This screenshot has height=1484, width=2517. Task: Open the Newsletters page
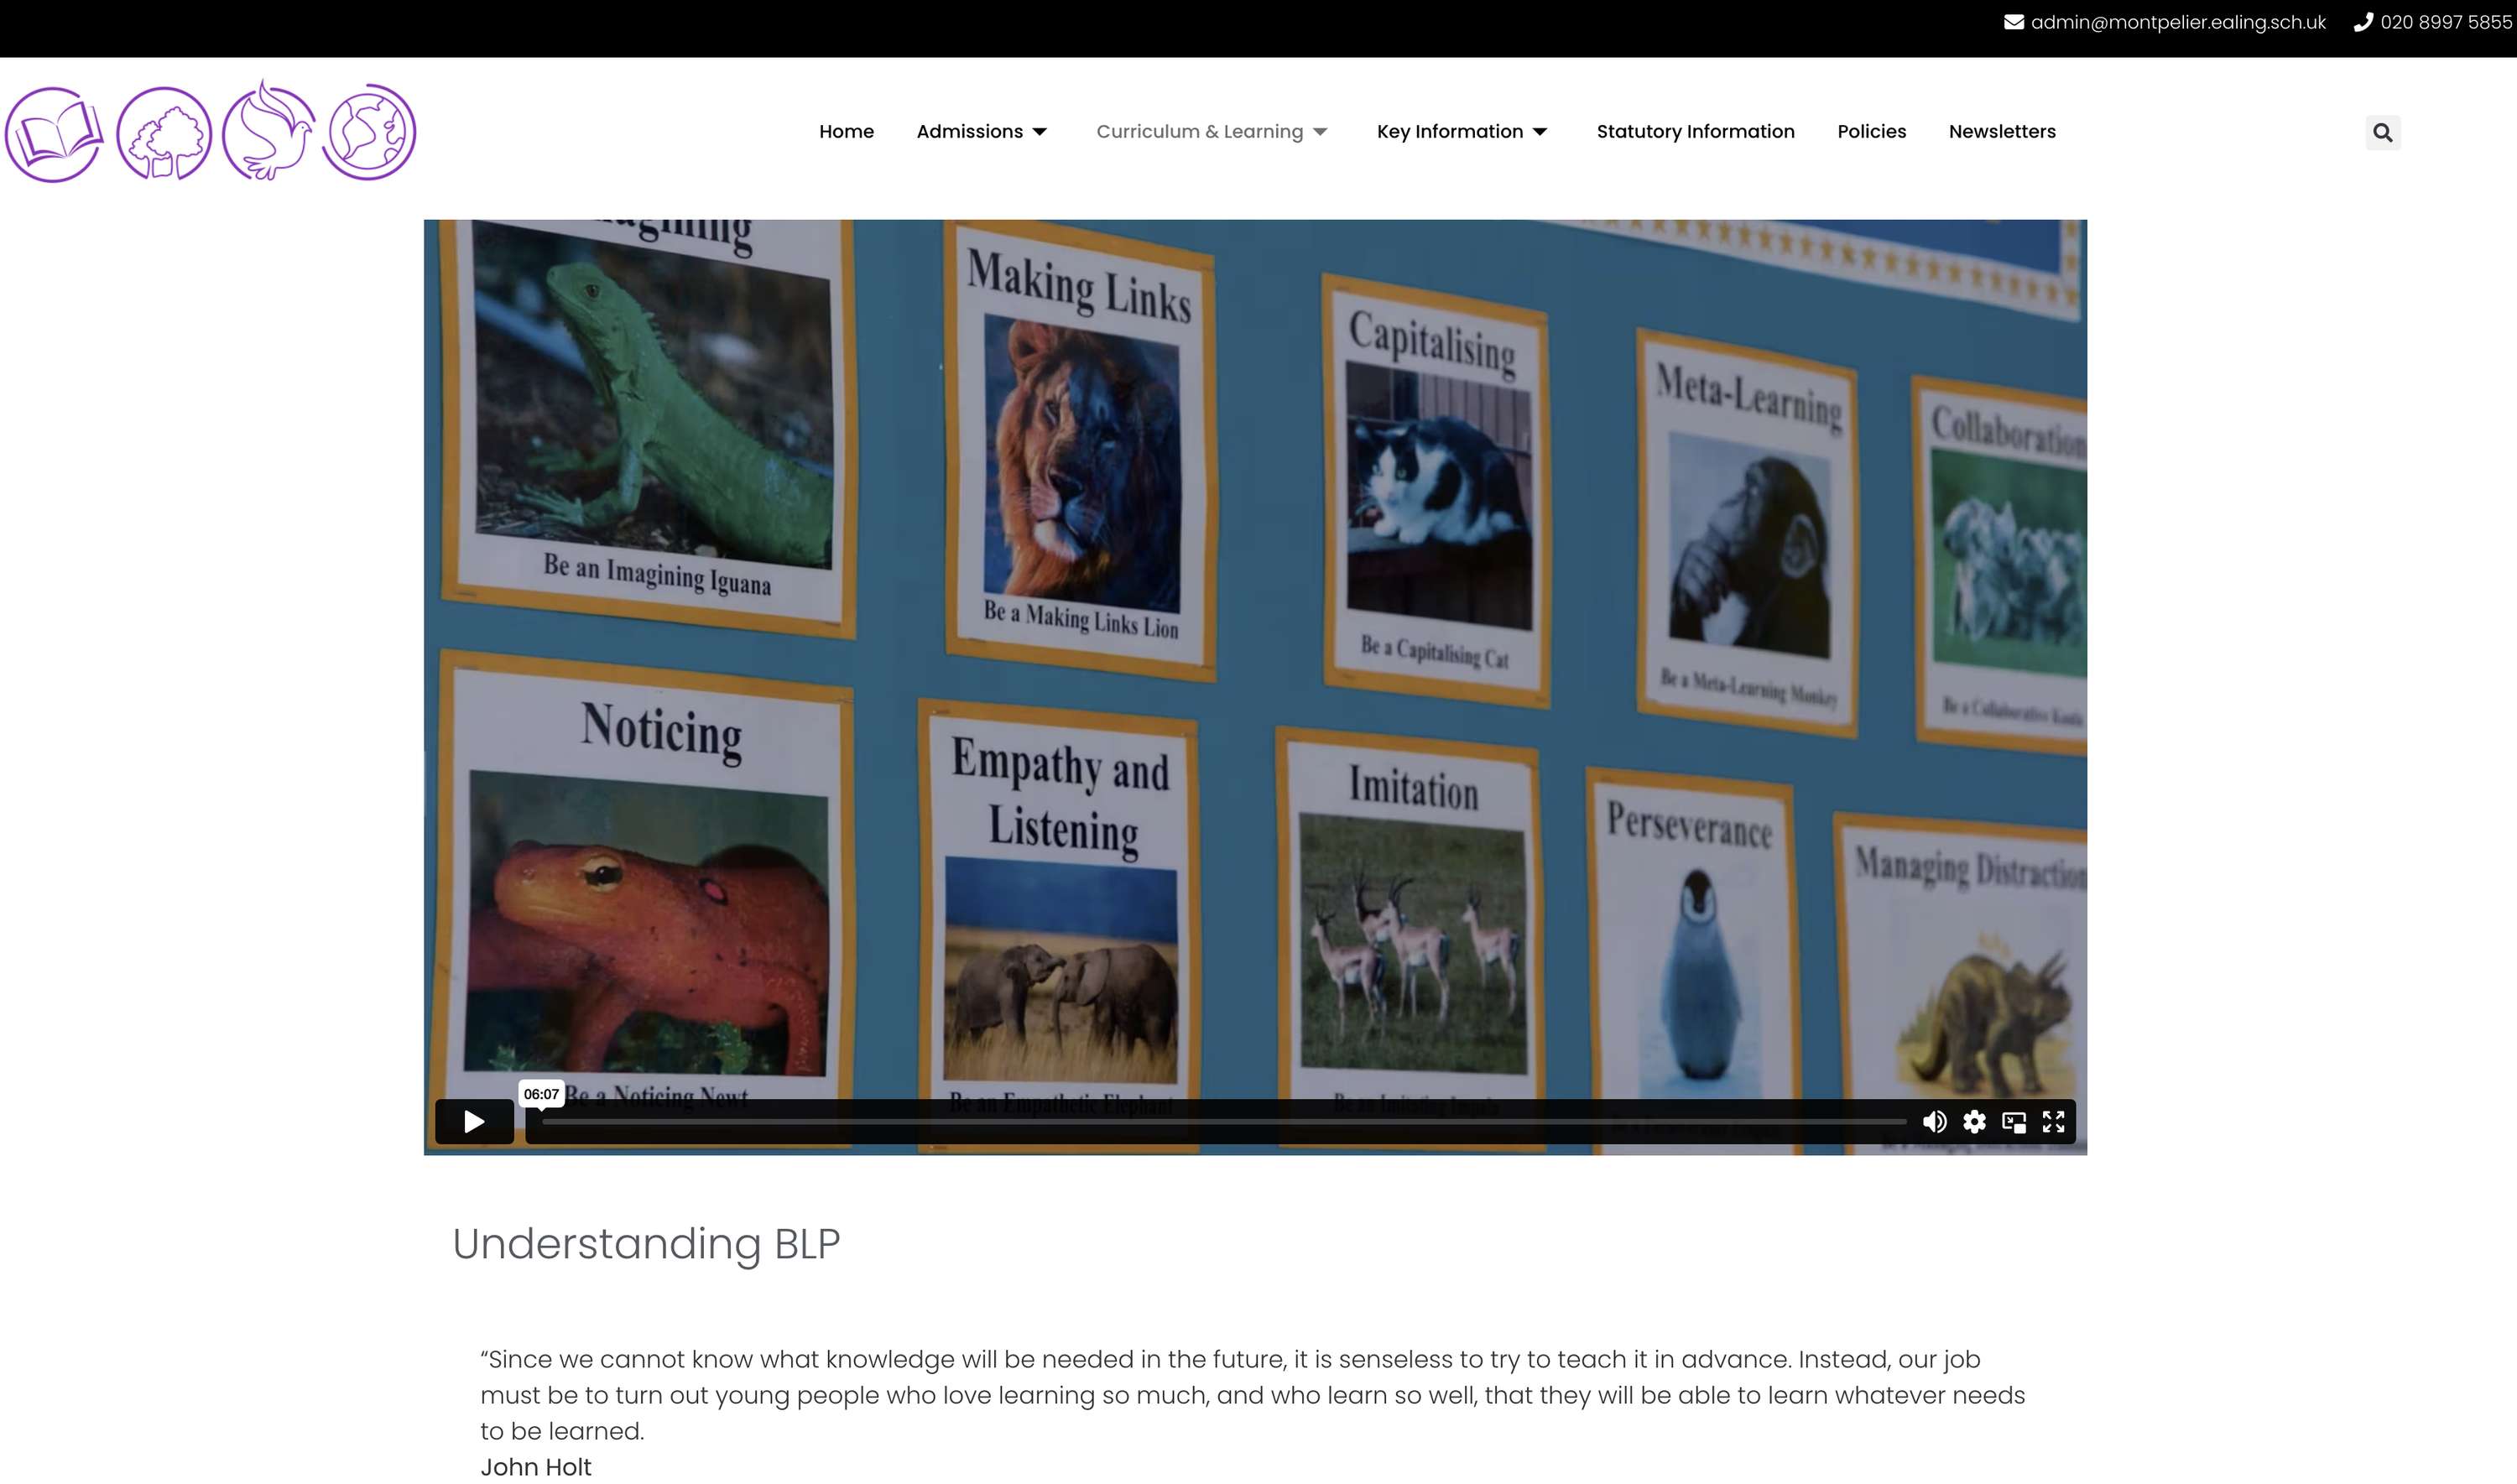pyautogui.click(x=2002, y=132)
